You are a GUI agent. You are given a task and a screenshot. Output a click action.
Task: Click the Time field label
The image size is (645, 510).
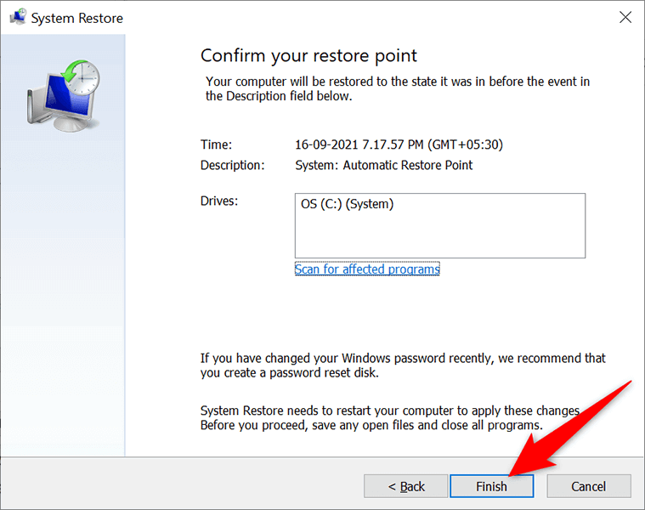216,144
